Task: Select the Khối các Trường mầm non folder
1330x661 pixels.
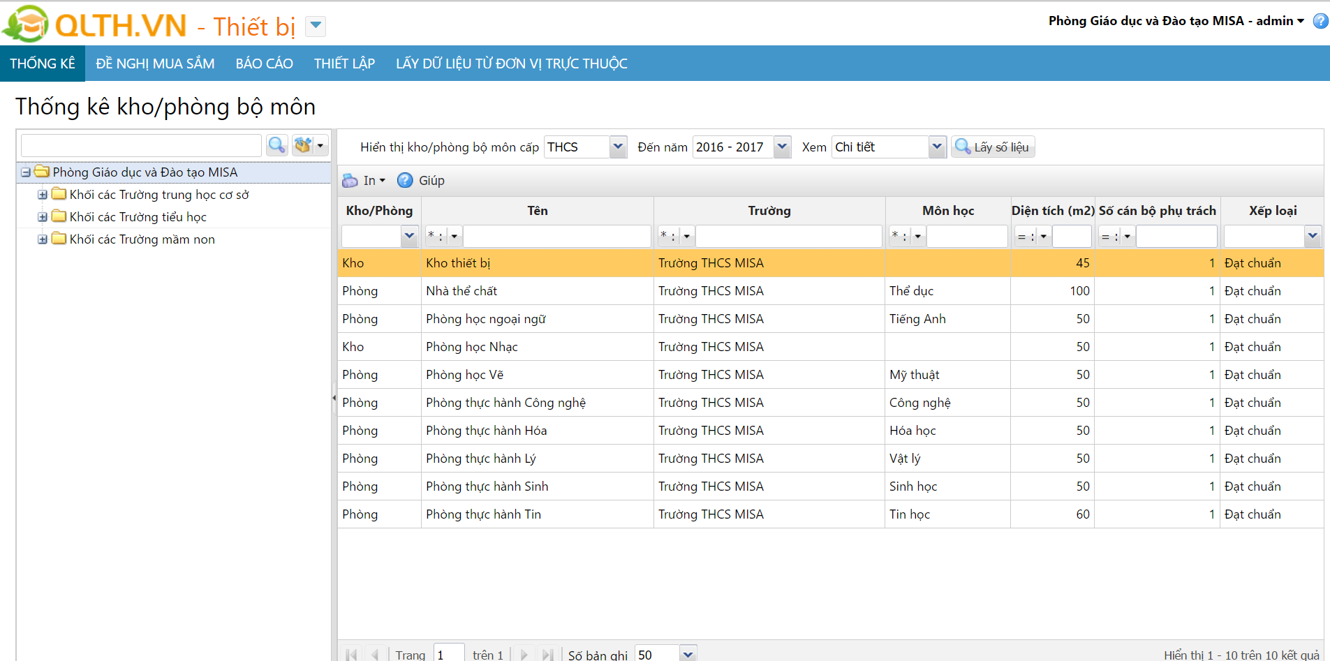Action: 142,239
